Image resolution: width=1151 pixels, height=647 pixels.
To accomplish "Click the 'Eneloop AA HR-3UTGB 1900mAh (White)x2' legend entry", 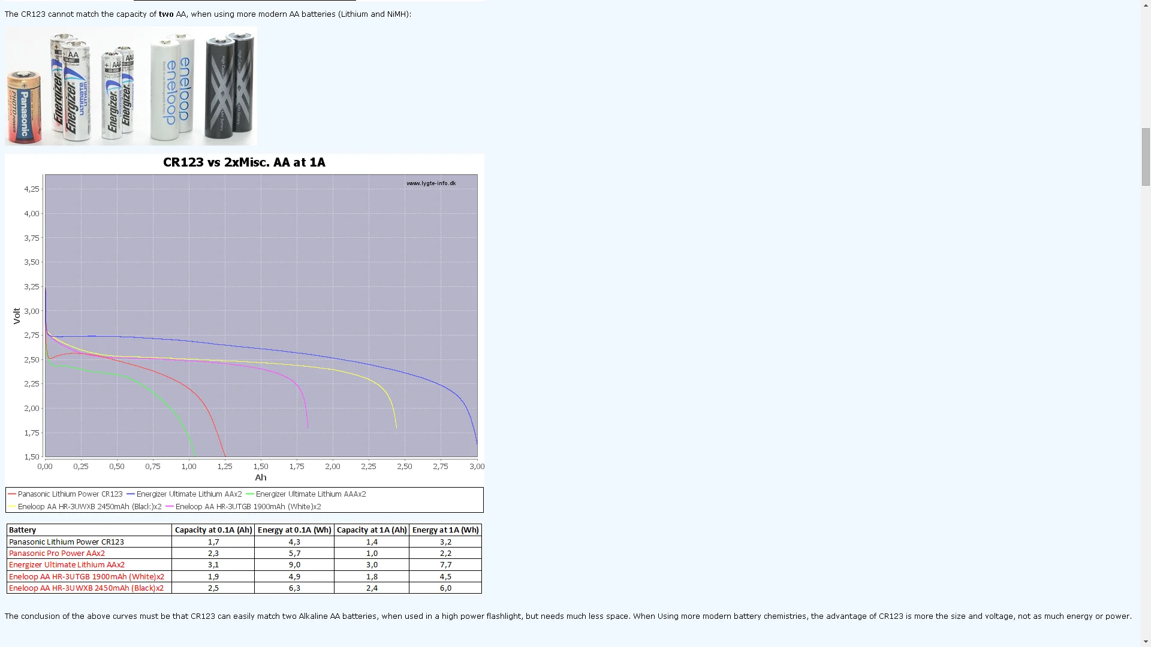I will pos(243,507).
